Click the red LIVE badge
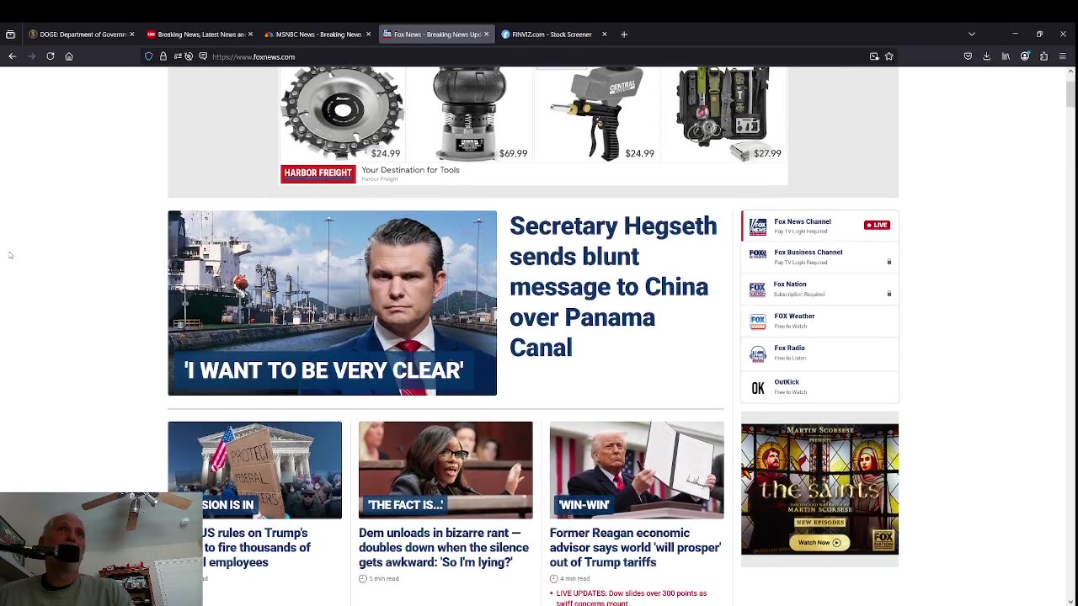This screenshot has width=1078, height=606. pos(877,225)
